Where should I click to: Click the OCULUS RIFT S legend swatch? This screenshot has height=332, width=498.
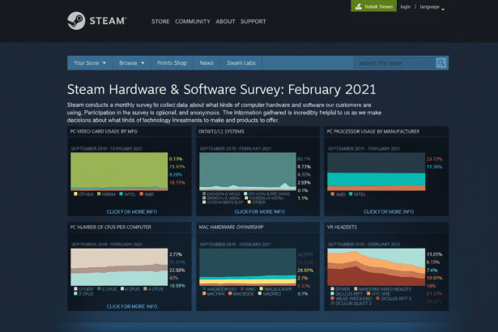[x=378, y=298]
